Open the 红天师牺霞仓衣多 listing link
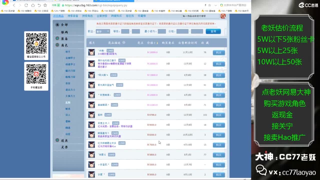 pyautogui.click(x=107, y=143)
